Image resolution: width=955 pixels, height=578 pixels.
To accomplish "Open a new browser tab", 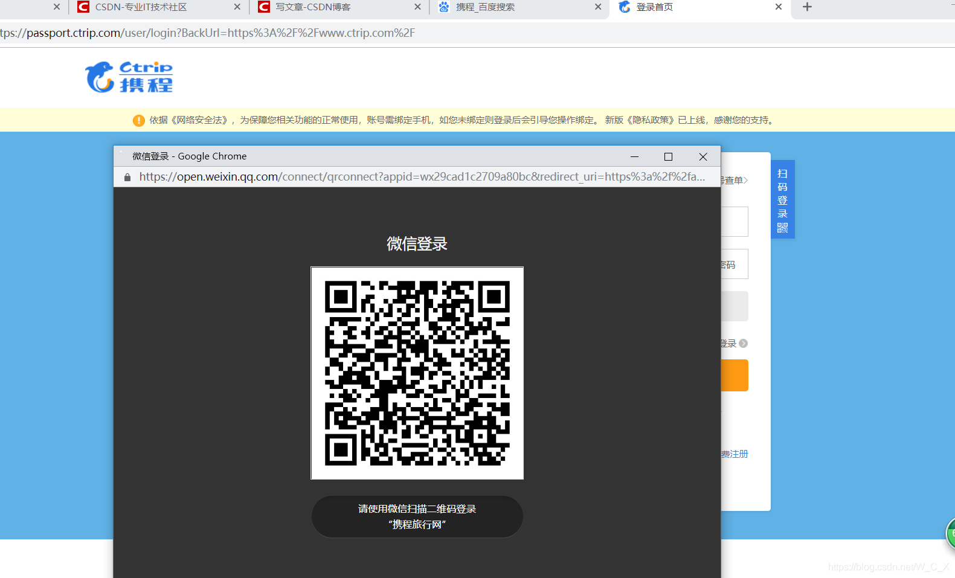I will pos(807,7).
